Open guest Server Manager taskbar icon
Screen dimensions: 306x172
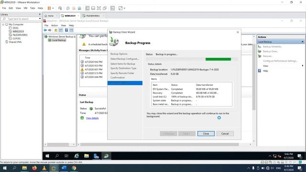pyautogui.click(x=96, y=156)
